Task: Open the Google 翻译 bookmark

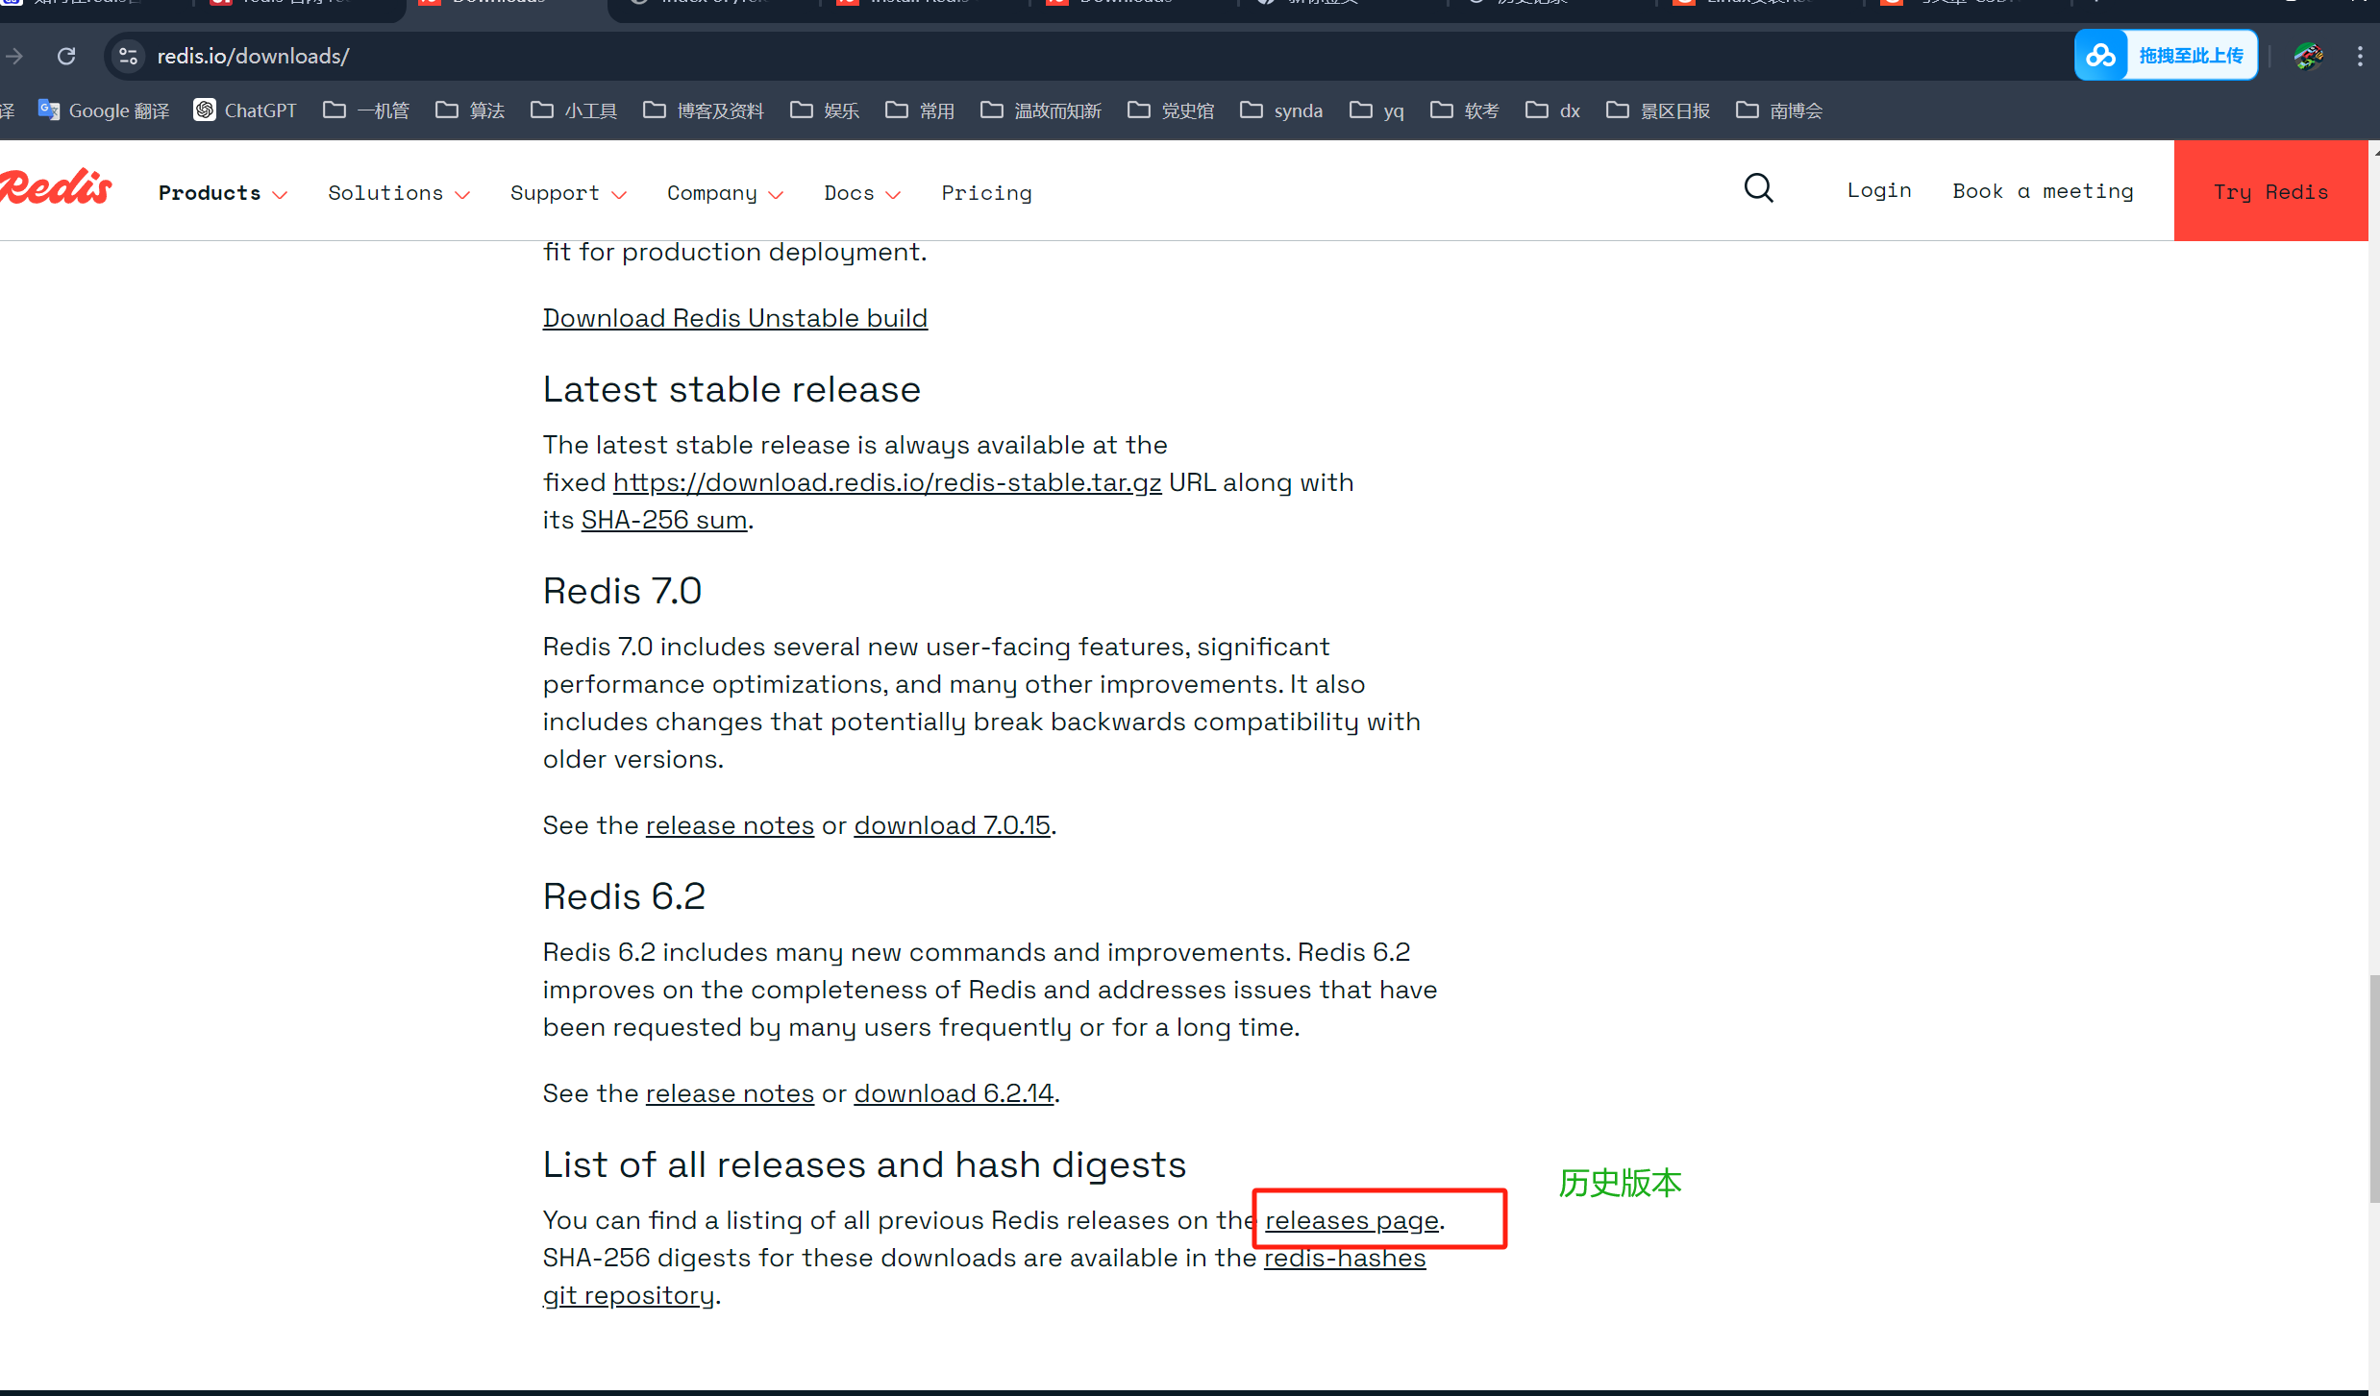Action: (x=104, y=110)
